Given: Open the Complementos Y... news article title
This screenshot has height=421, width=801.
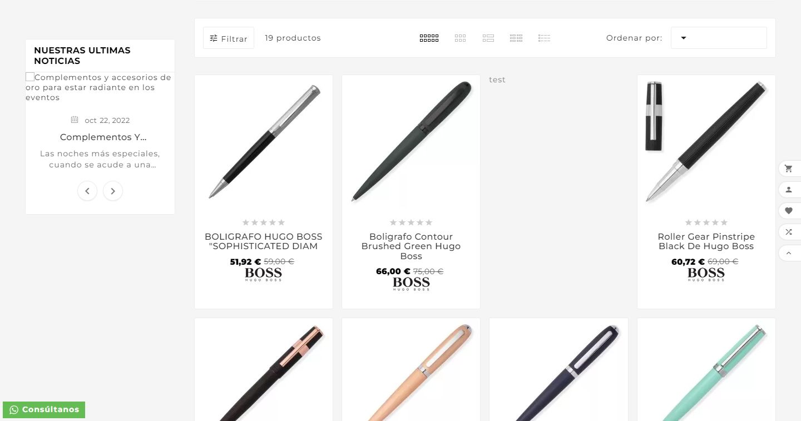Looking at the screenshot, I should point(103,137).
